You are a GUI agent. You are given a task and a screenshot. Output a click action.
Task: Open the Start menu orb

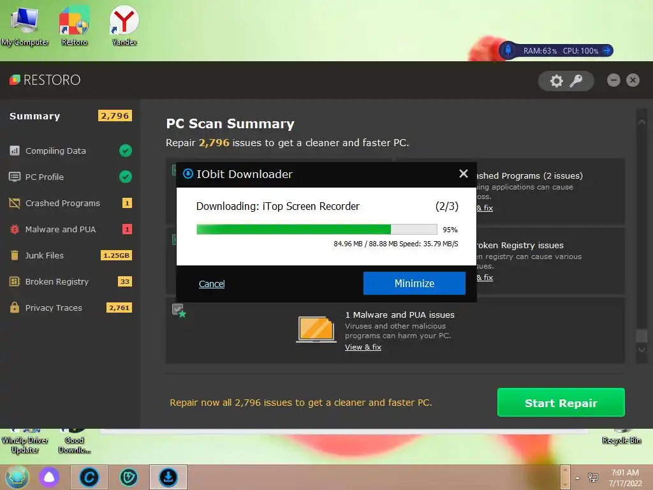17,477
